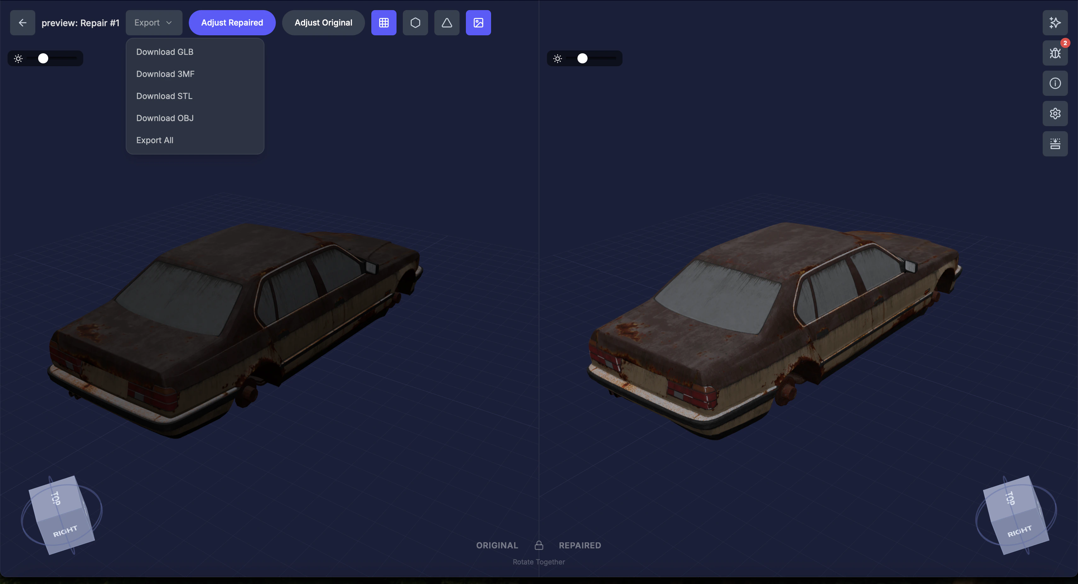This screenshot has width=1078, height=584.
Task: Open the bug report icon with badge
Action: (1055, 53)
